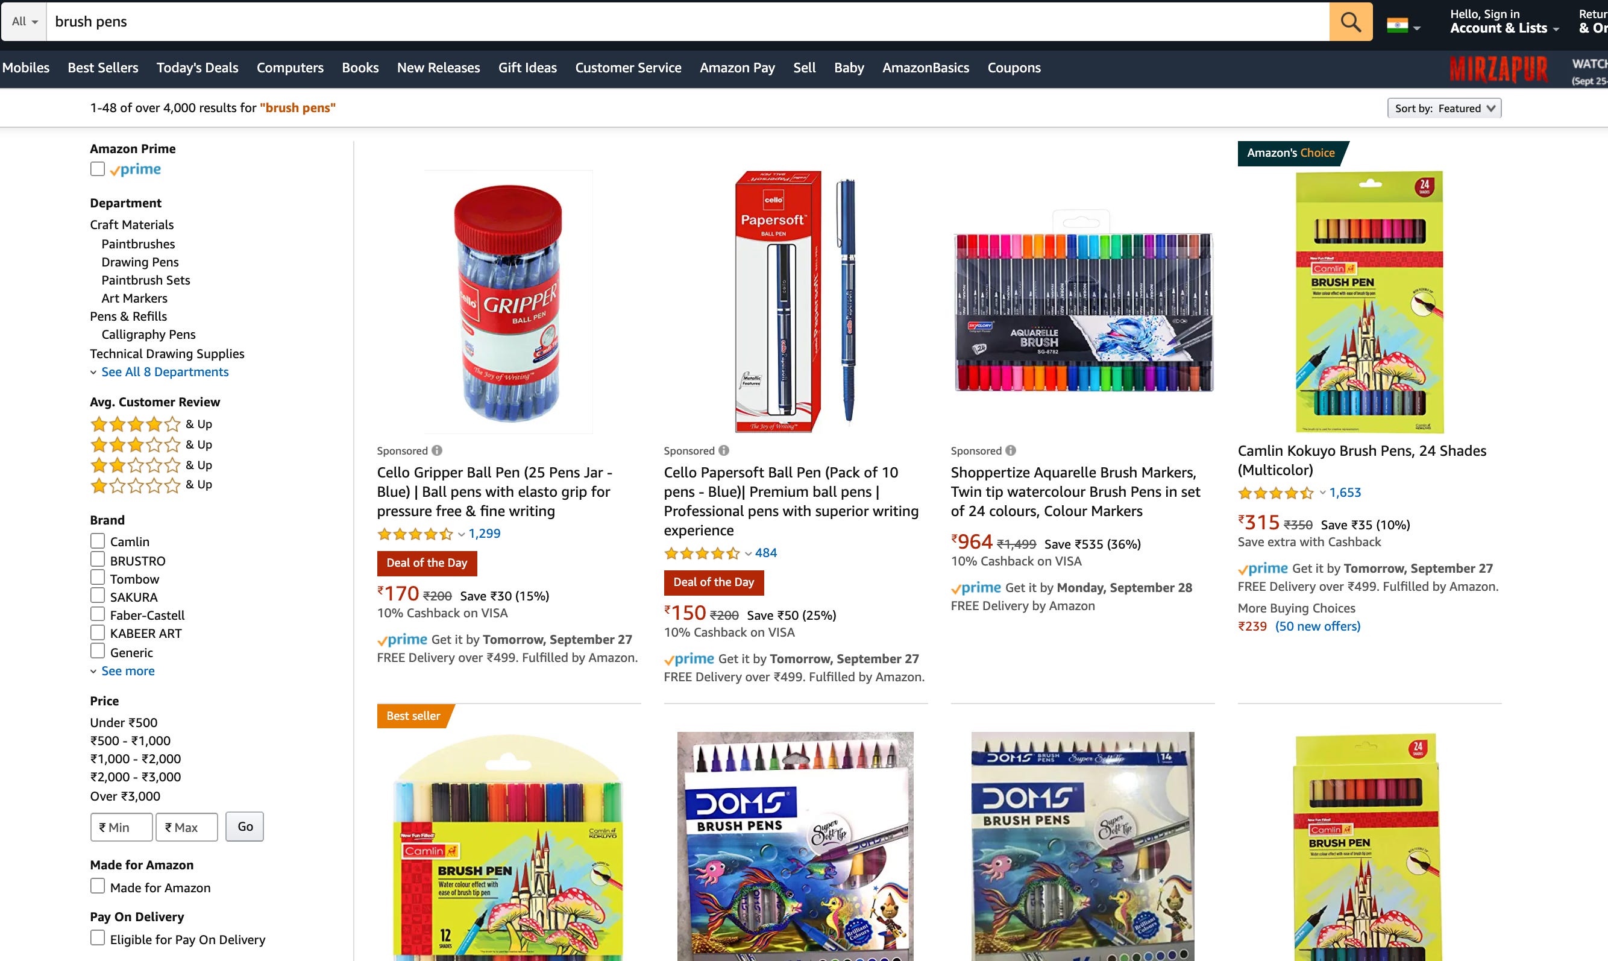Open the 50 new offers link
1608x961 pixels.
pyautogui.click(x=1317, y=626)
